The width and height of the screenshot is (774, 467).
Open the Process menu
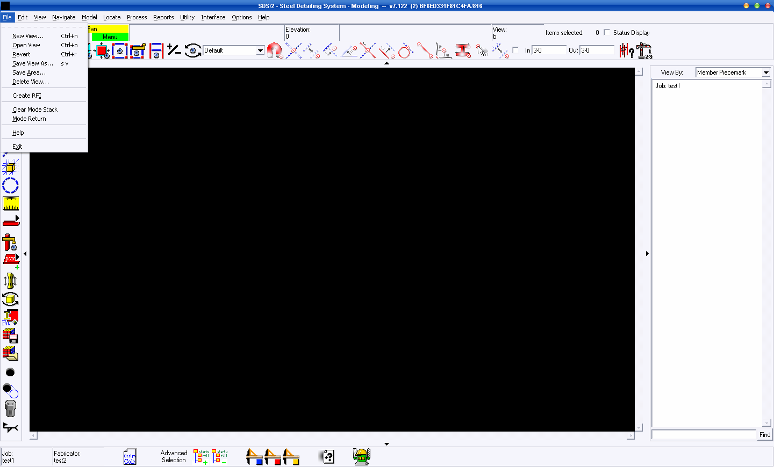pos(137,17)
